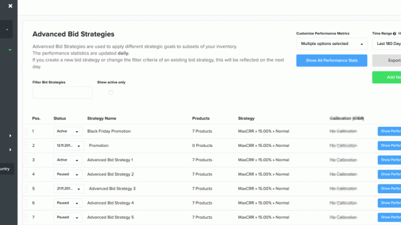Image resolution: width=401 pixels, height=225 pixels.
Task: Click the 0 Products cell
Action: (202, 146)
